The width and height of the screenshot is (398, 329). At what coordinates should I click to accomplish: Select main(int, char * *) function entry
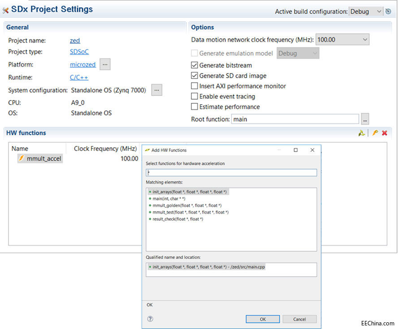[x=169, y=199]
